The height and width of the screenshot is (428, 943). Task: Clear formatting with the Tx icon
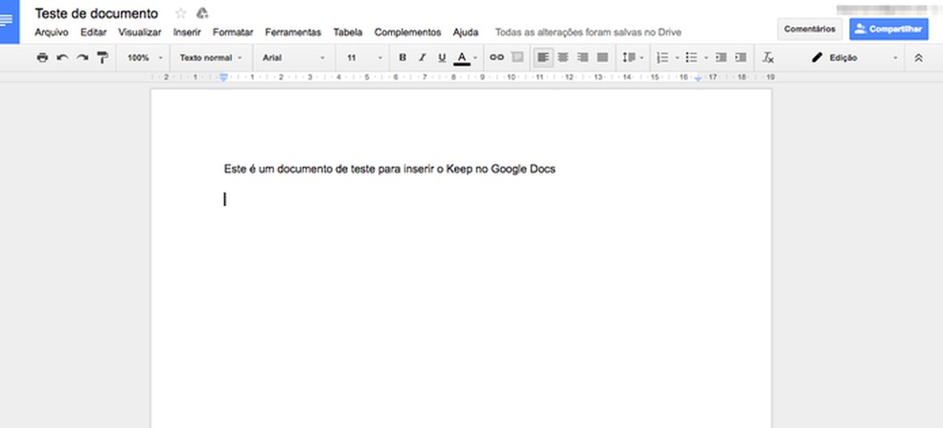tap(768, 57)
